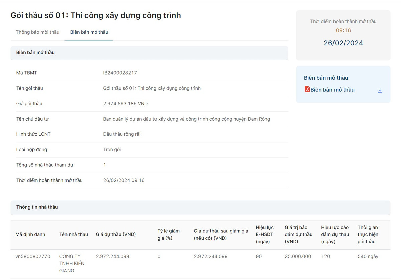Switch to the Thông báo mời thầu tab
401x279 pixels.
(x=37, y=32)
